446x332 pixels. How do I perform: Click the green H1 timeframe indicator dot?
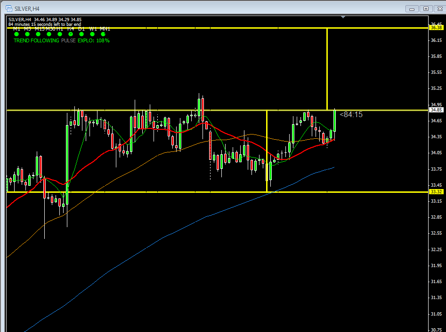pos(60,34)
